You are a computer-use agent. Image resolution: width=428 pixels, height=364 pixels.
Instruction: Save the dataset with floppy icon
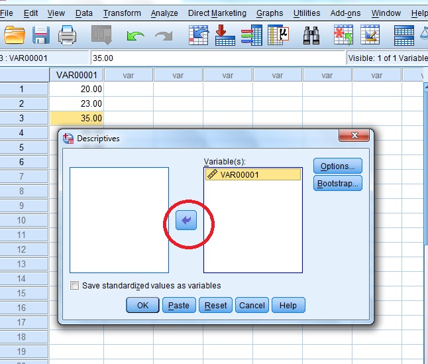(41, 34)
